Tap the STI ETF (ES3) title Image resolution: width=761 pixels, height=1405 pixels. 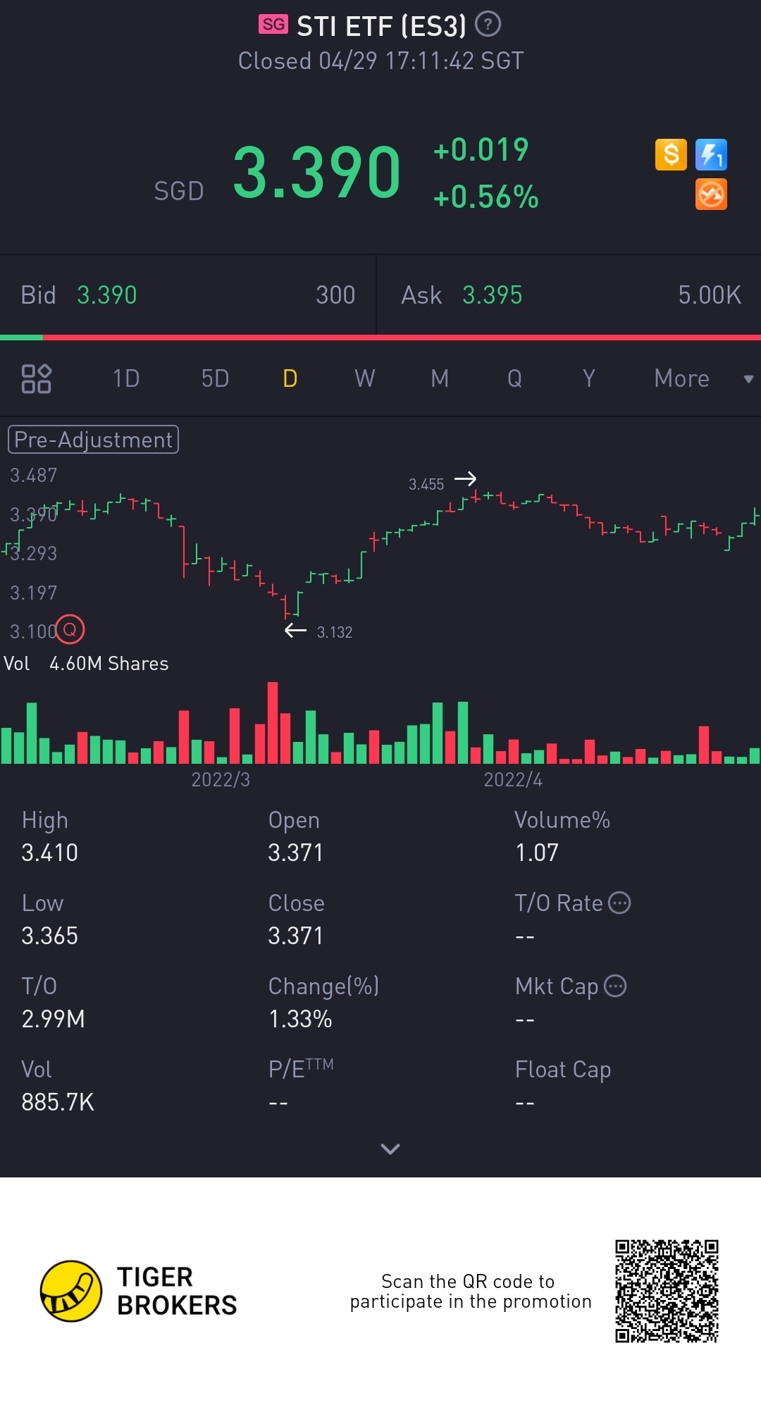coord(381,26)
